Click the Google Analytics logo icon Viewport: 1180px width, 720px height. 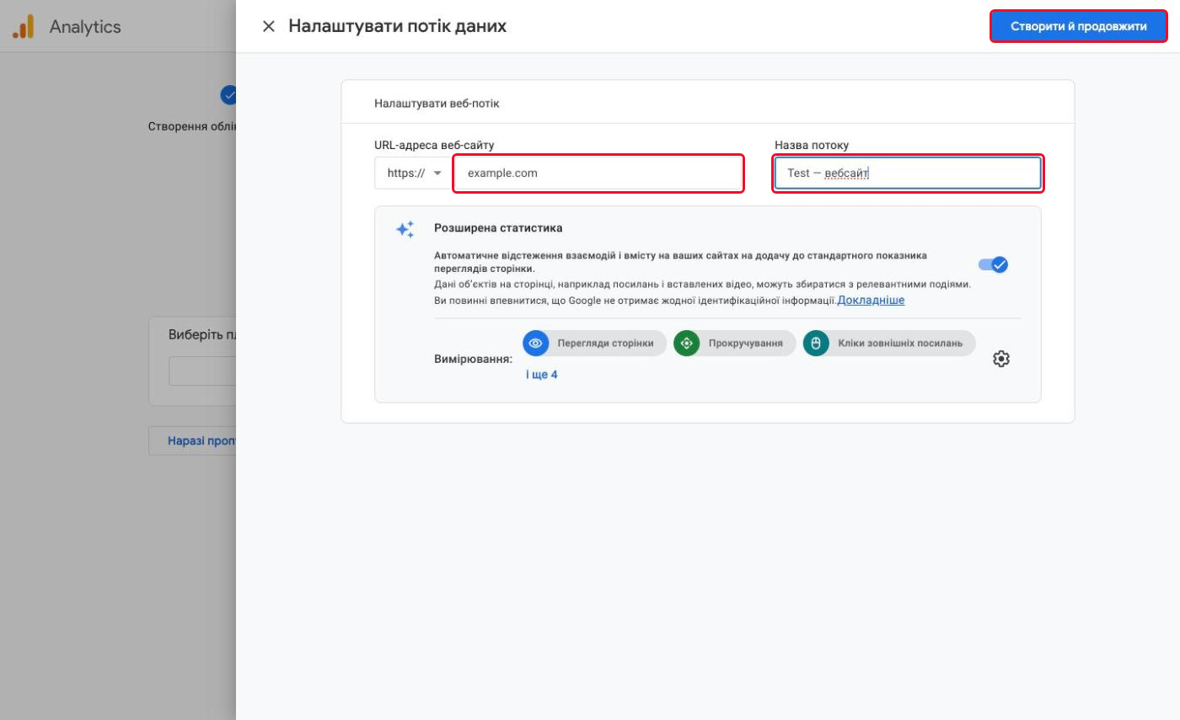tap(24, 27)
